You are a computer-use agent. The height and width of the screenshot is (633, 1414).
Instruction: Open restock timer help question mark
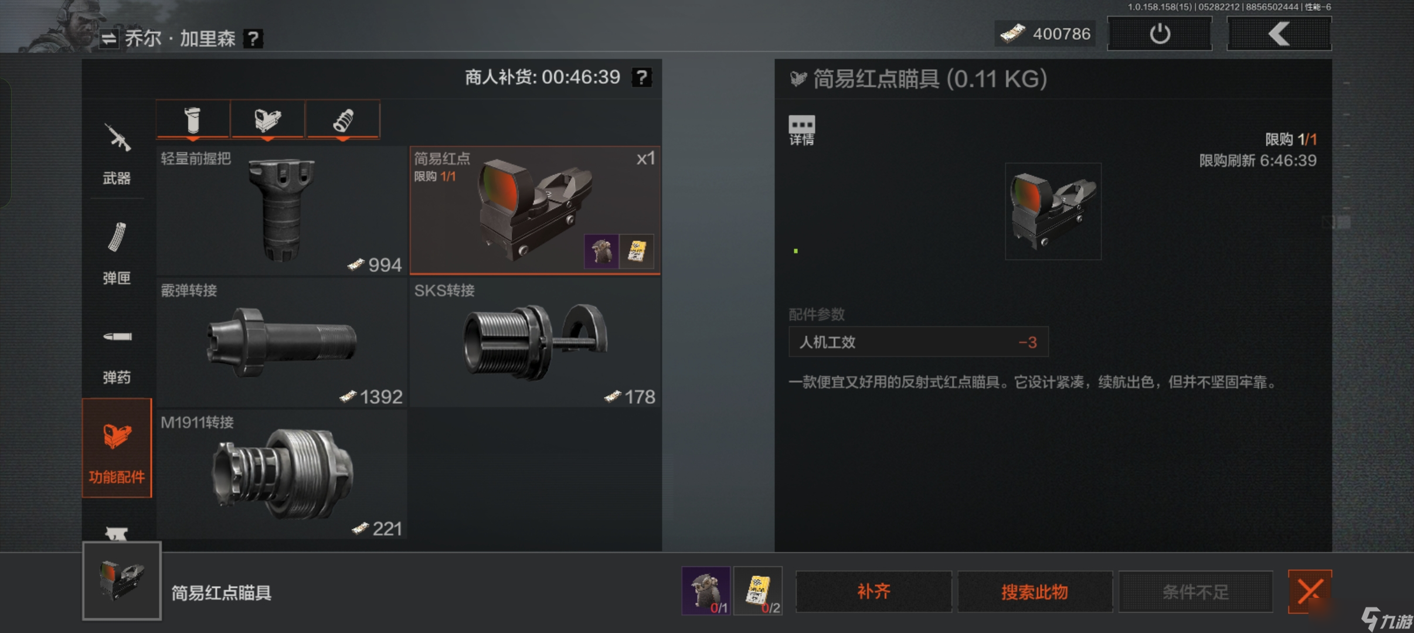coord(642,77)
